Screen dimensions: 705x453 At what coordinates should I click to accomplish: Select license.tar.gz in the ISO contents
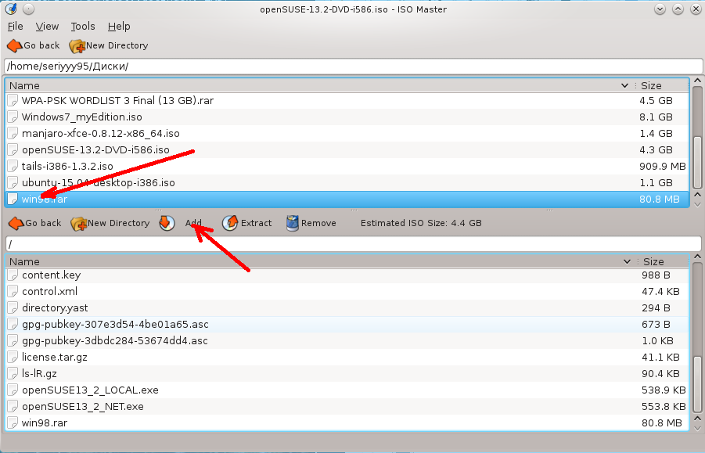347,358
